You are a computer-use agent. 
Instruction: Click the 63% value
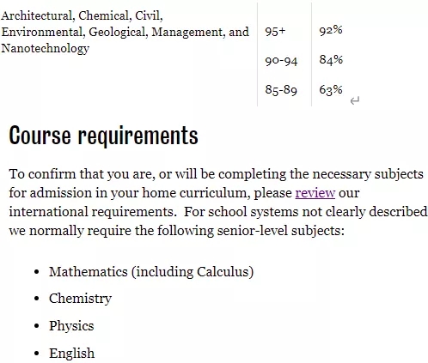click(x=331, y=89)
